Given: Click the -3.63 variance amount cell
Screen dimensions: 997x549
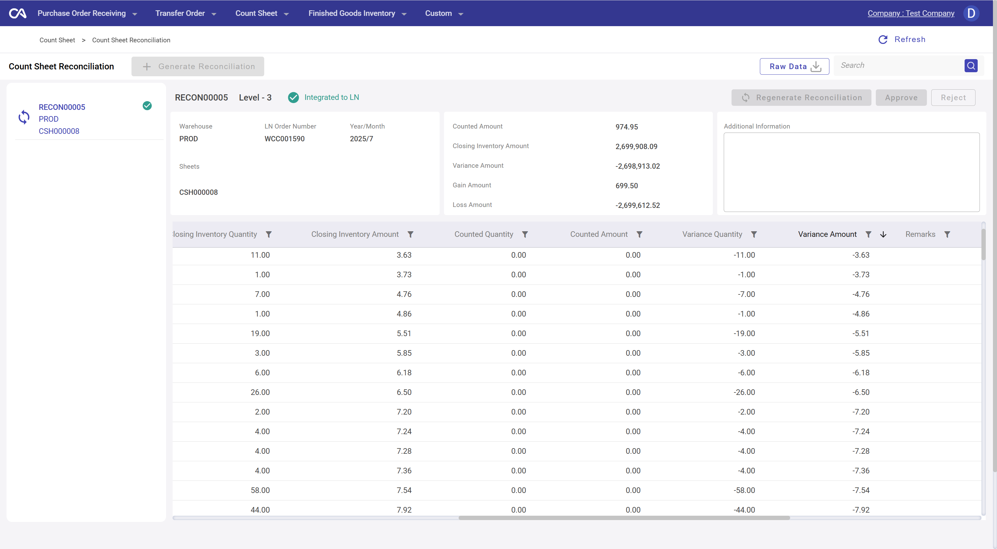Looking at the screenshot, I should tap(861, 255).
